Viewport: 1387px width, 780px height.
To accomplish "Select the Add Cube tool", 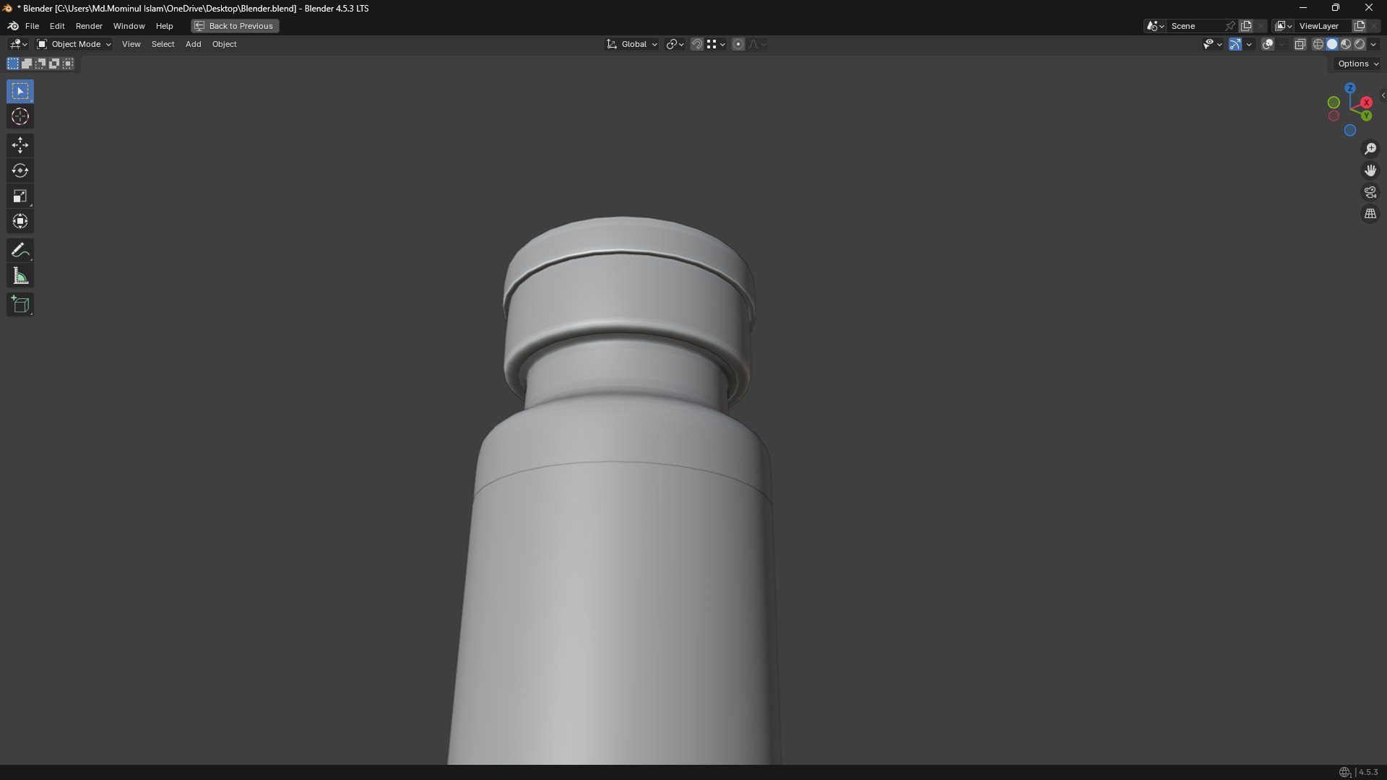I will (x=20, y=305).
